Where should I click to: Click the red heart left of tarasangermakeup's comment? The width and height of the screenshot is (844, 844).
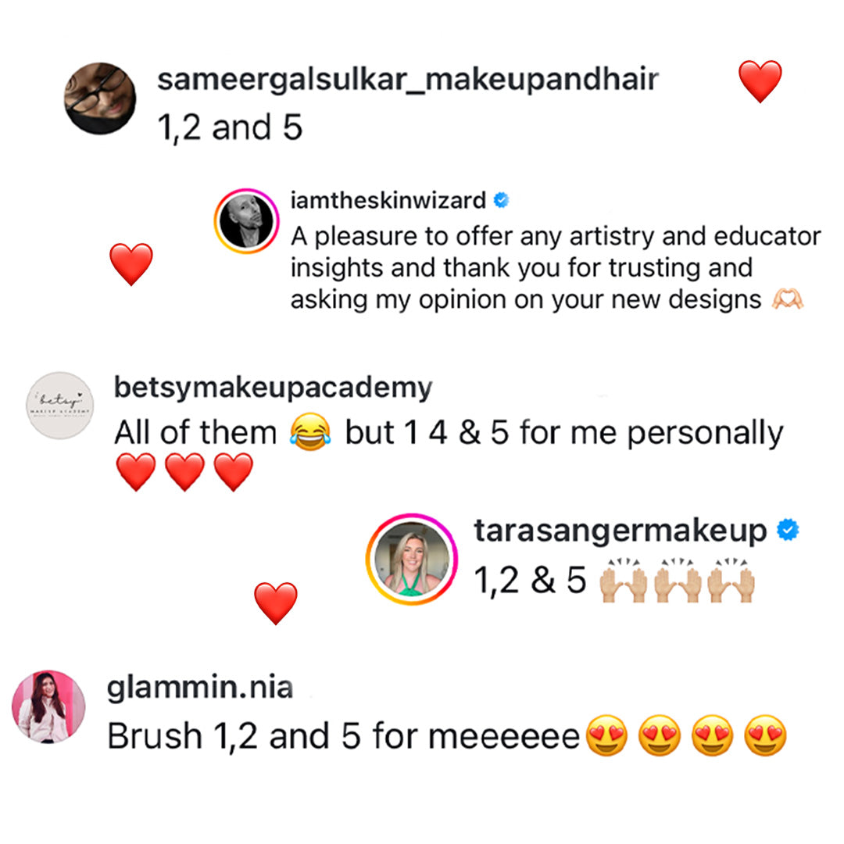click(276, 603)
